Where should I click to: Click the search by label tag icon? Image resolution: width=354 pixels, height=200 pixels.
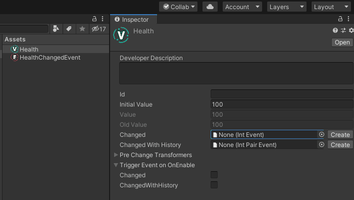[x=69, y=29]
